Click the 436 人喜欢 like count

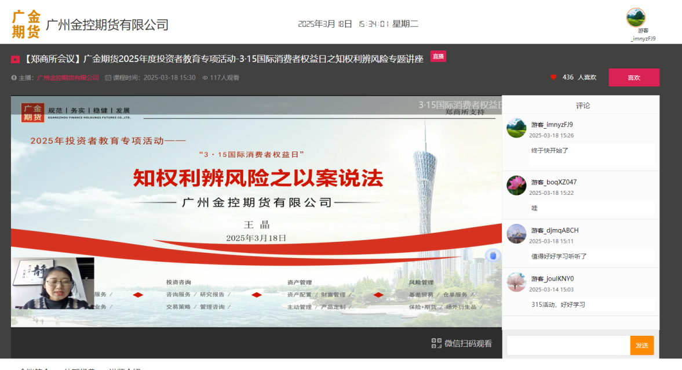[579, 77]
